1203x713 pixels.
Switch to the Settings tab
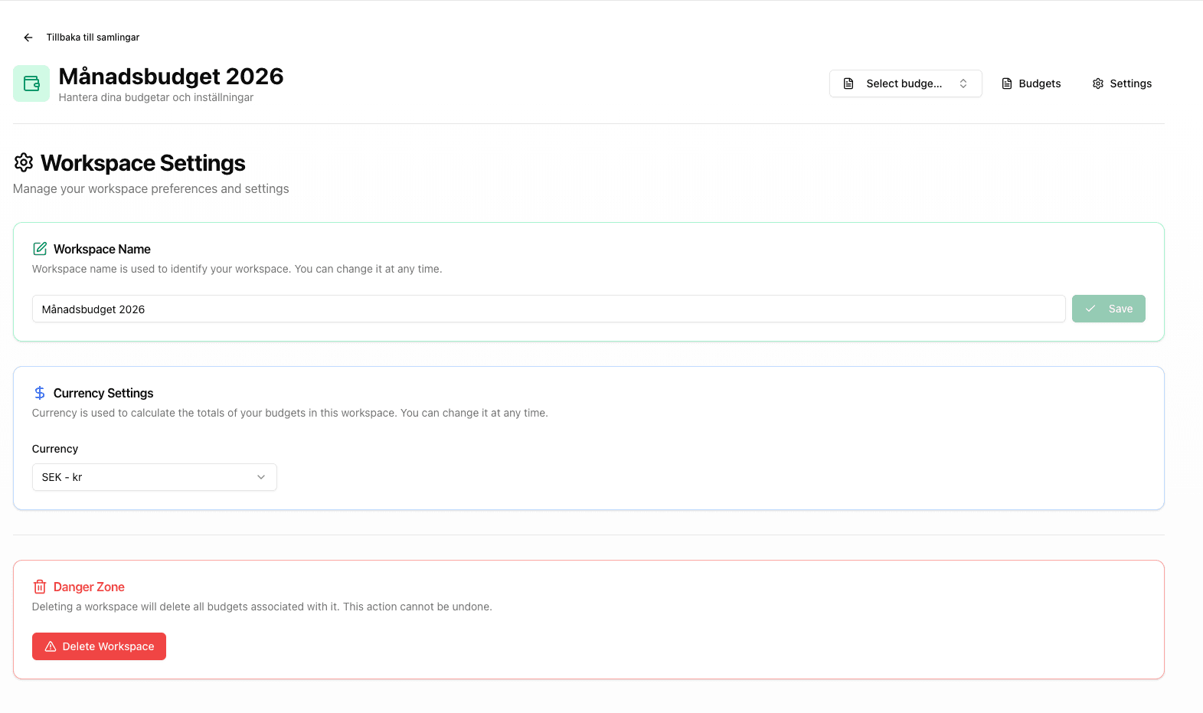[x=1122, y=83]
